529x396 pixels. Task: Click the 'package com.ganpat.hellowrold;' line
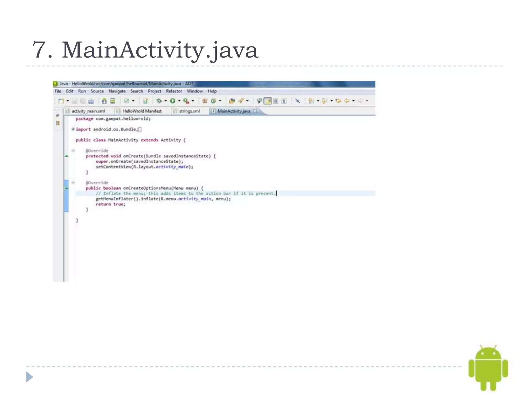pos(113,119)
